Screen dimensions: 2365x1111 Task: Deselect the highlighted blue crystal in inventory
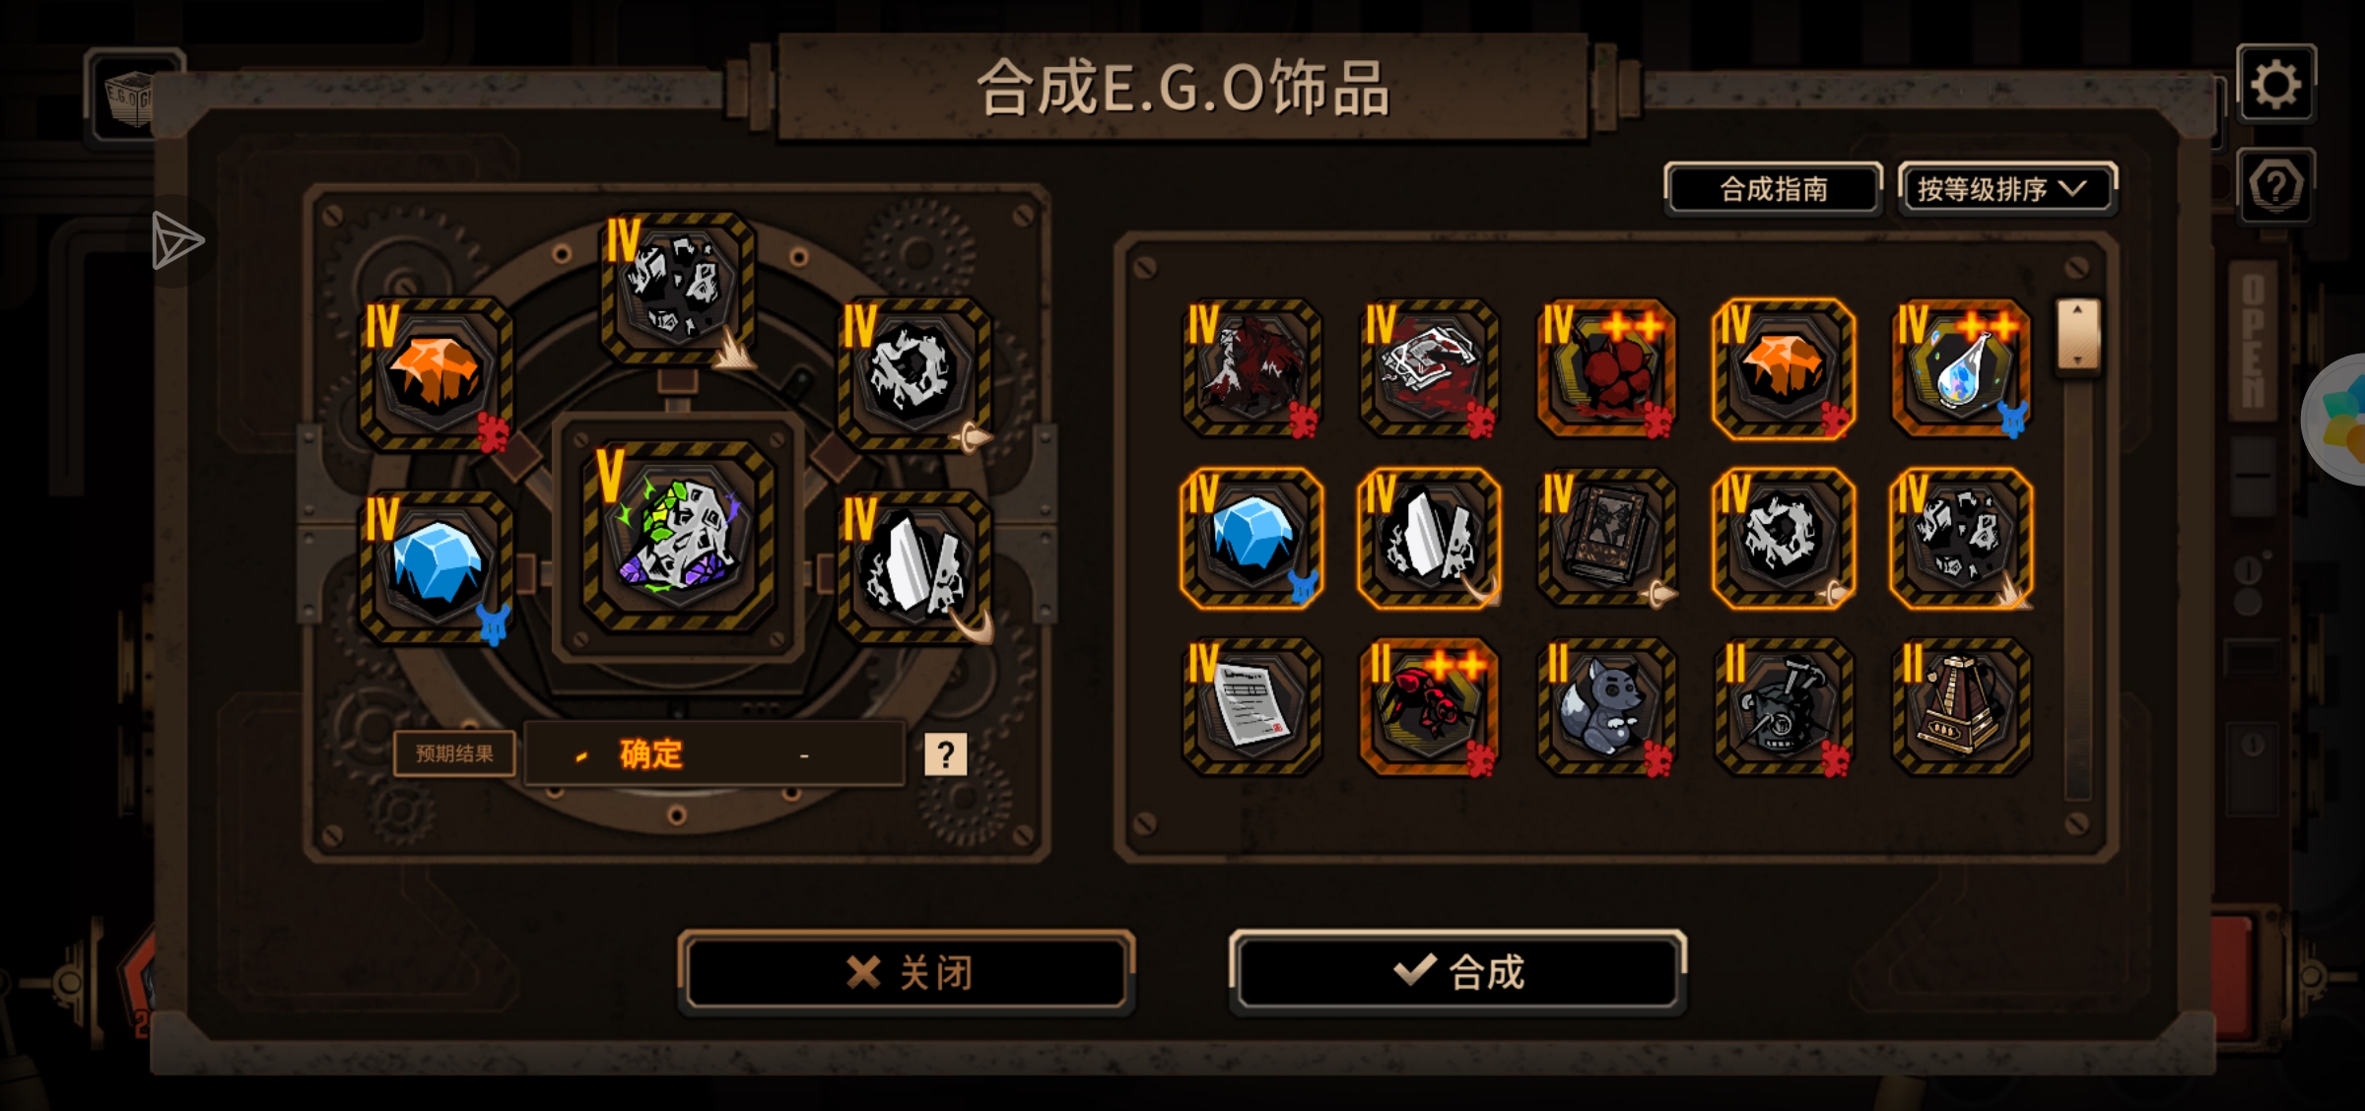click(1251, 537)
